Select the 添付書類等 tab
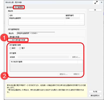The image size is (104, 100). point(19,7)
